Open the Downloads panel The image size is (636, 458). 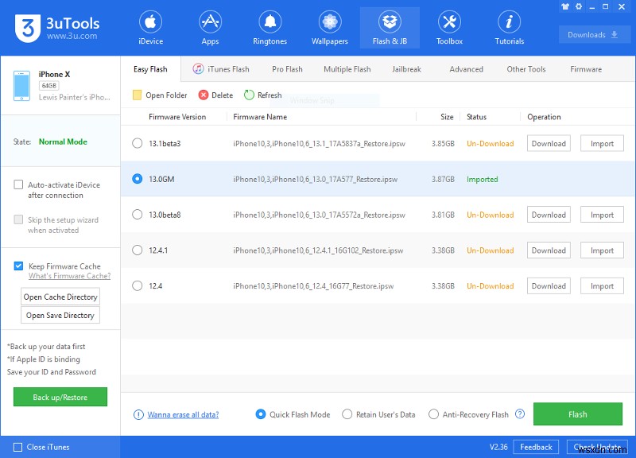pos(594,34)
